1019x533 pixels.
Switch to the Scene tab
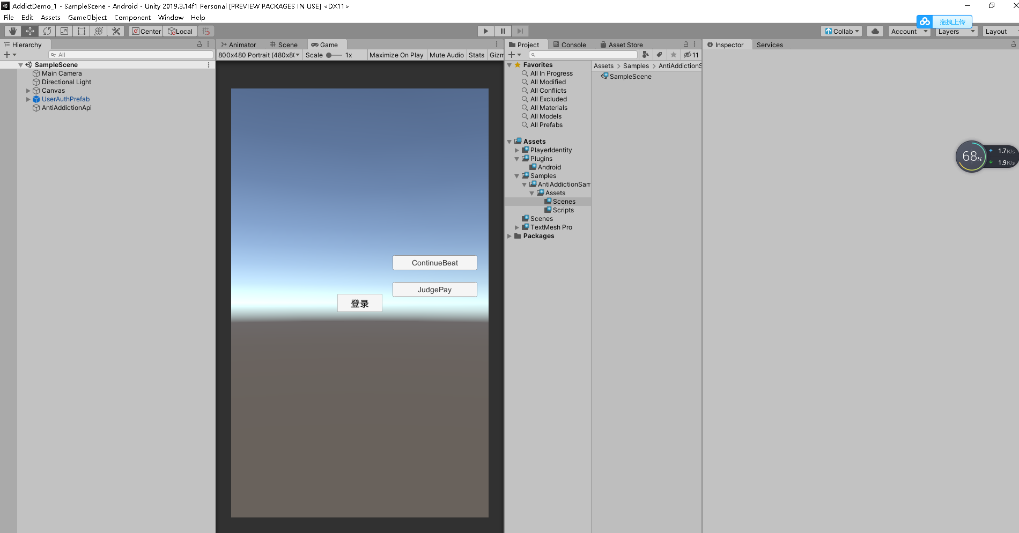pyautogui.click(x=284, y=45)
